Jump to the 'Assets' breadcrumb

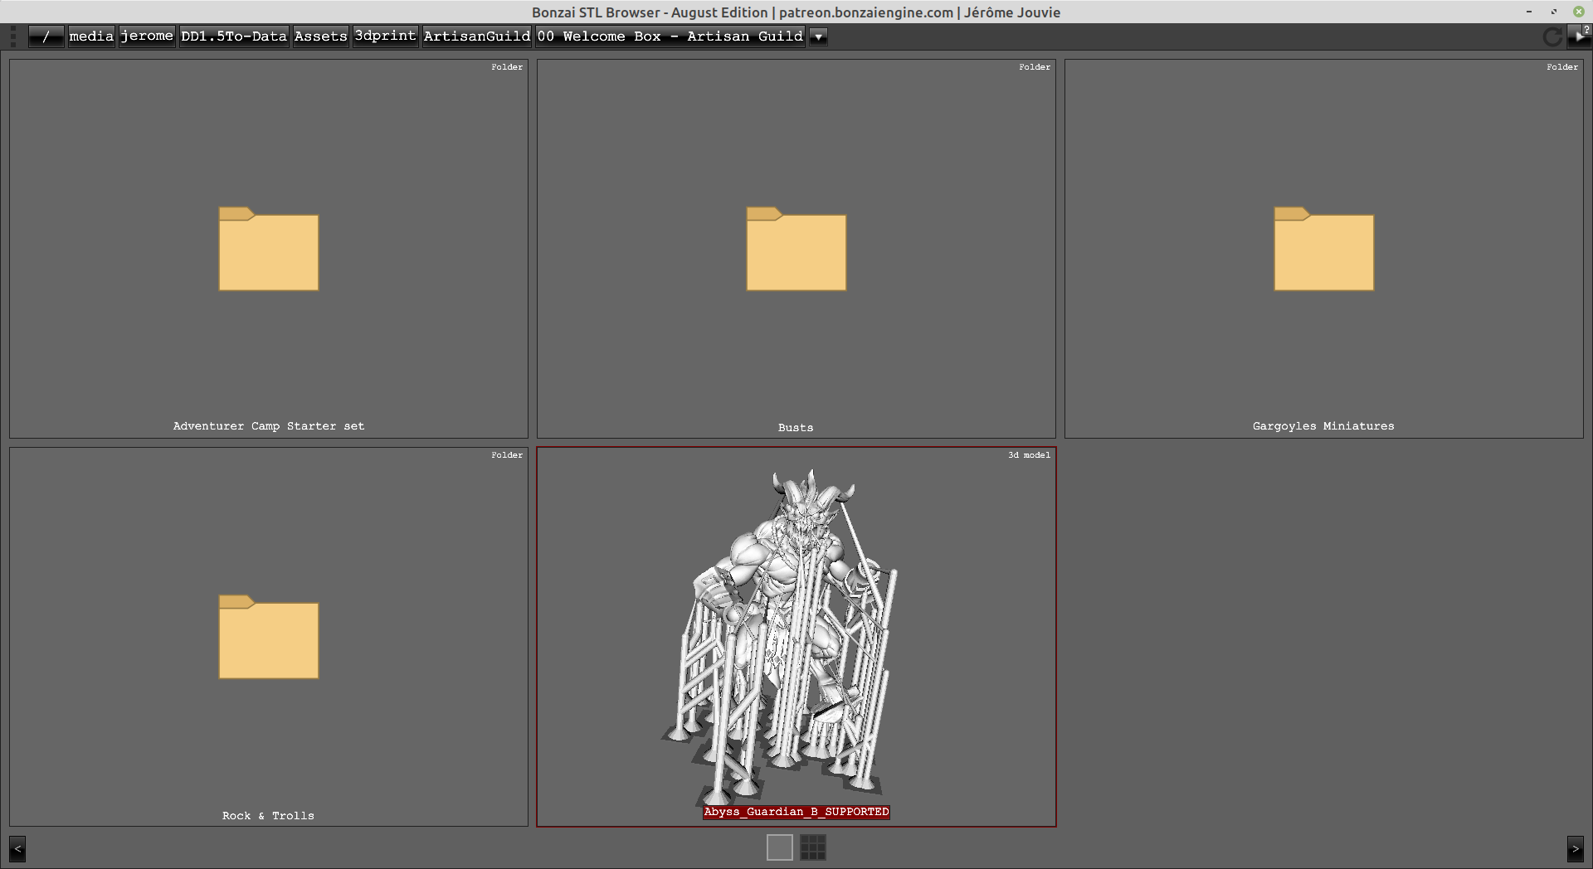[320, 36]
